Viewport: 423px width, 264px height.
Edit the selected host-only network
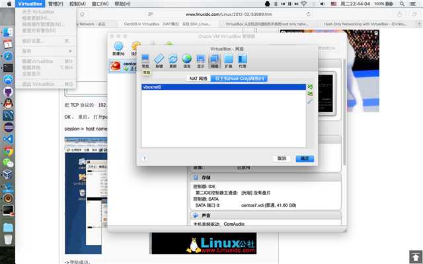pos(310,101)
